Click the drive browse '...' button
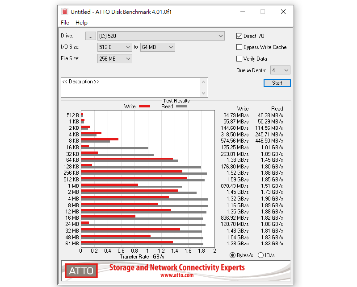The height and width of the screenshot is (287, 357). [x=90, y=36]
